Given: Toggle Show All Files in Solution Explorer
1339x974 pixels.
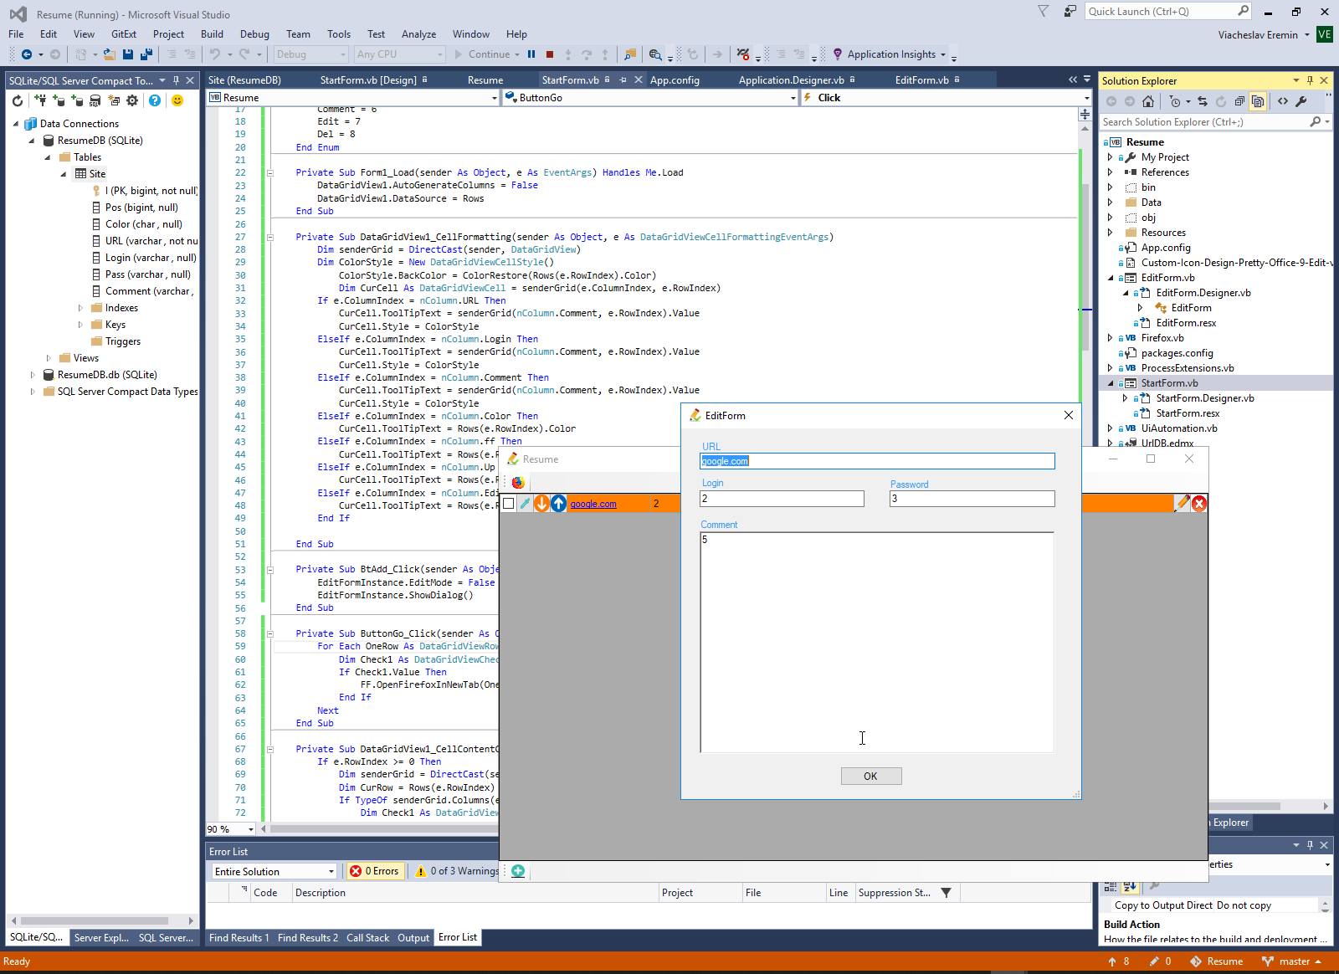Looking at the screenshot, I should point(1257,101).
